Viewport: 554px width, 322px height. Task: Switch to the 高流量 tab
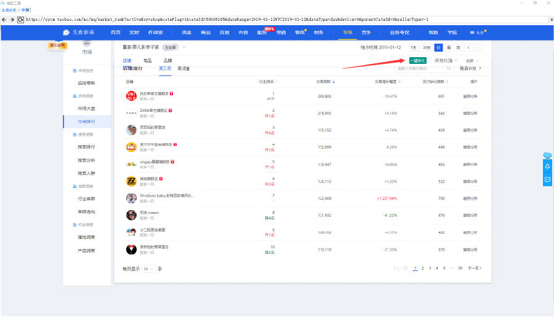point(183,68)
